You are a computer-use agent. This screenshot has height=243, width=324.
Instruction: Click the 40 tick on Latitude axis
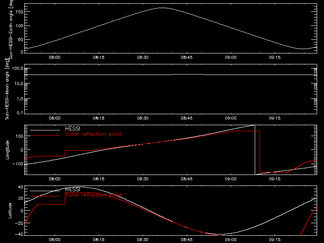pyautogui.click(x=21, y=187)
